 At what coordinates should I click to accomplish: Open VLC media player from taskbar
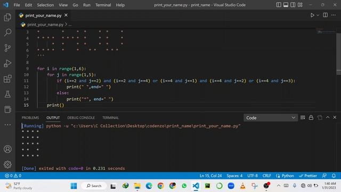[x=243, y=186]
